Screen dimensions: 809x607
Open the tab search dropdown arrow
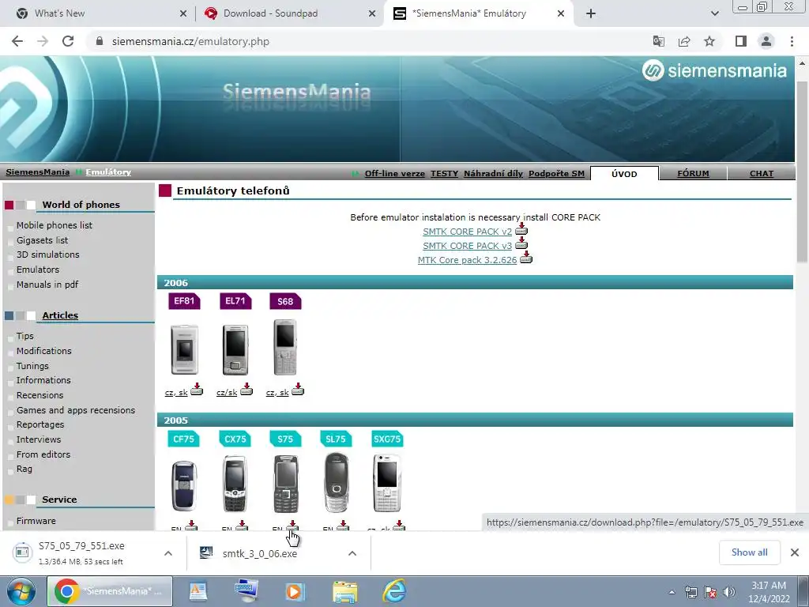(x=714, y=13)
